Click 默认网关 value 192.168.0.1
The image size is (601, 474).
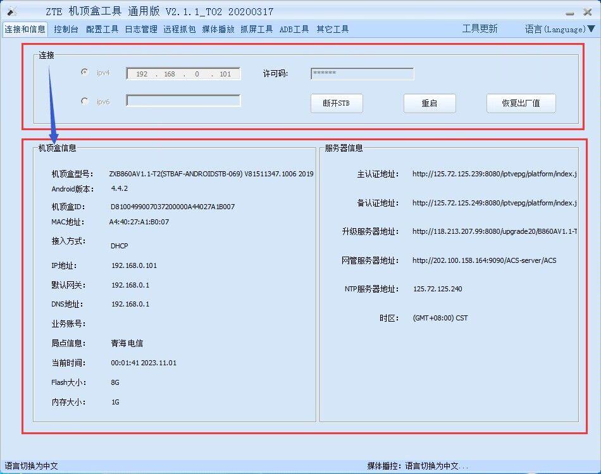pyautogui.click(x=130, y=285)
